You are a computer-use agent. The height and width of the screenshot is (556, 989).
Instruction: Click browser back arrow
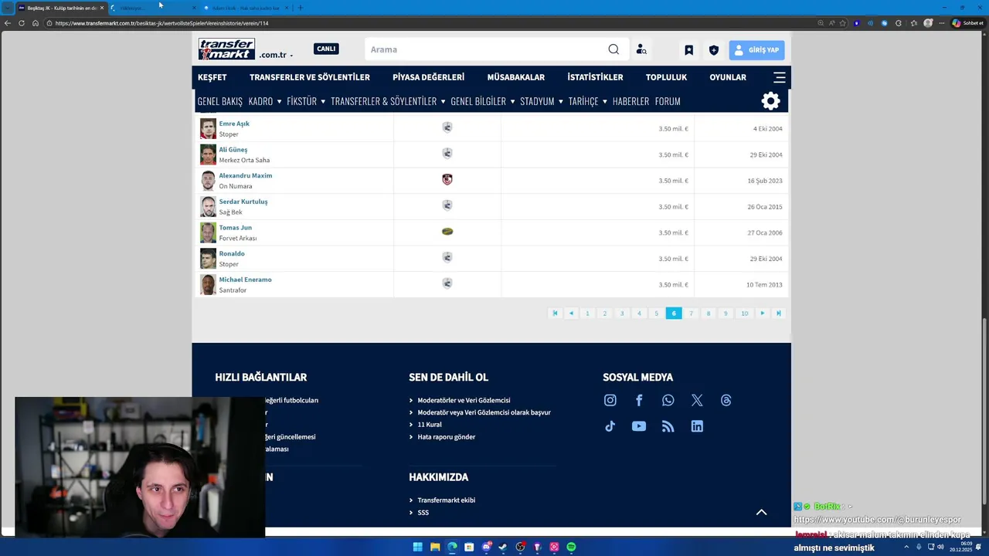[x=8, y=23]
